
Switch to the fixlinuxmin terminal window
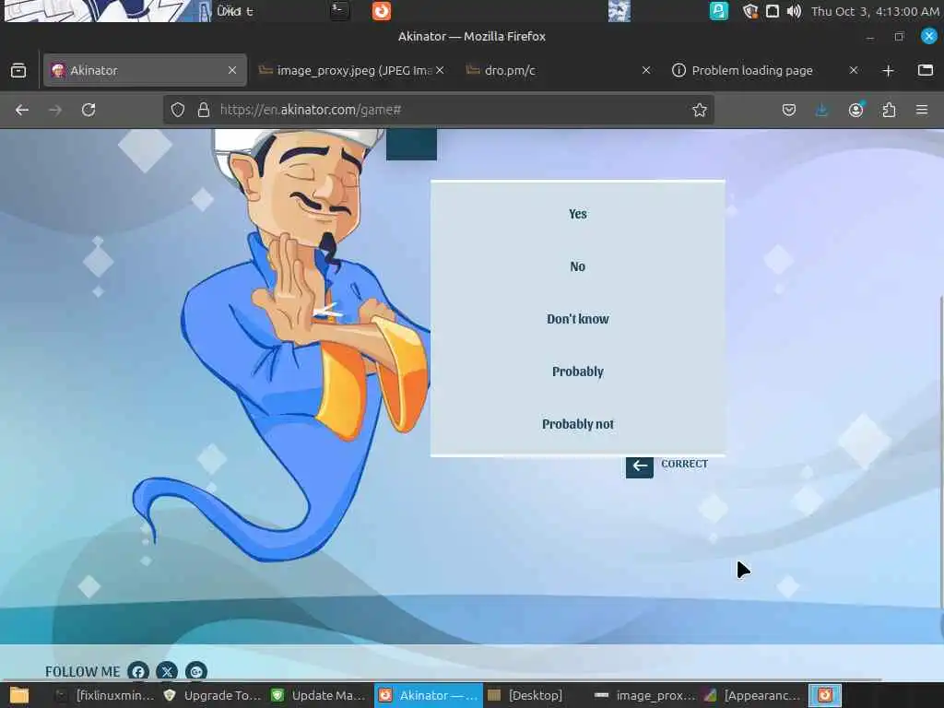pos(105,695)
